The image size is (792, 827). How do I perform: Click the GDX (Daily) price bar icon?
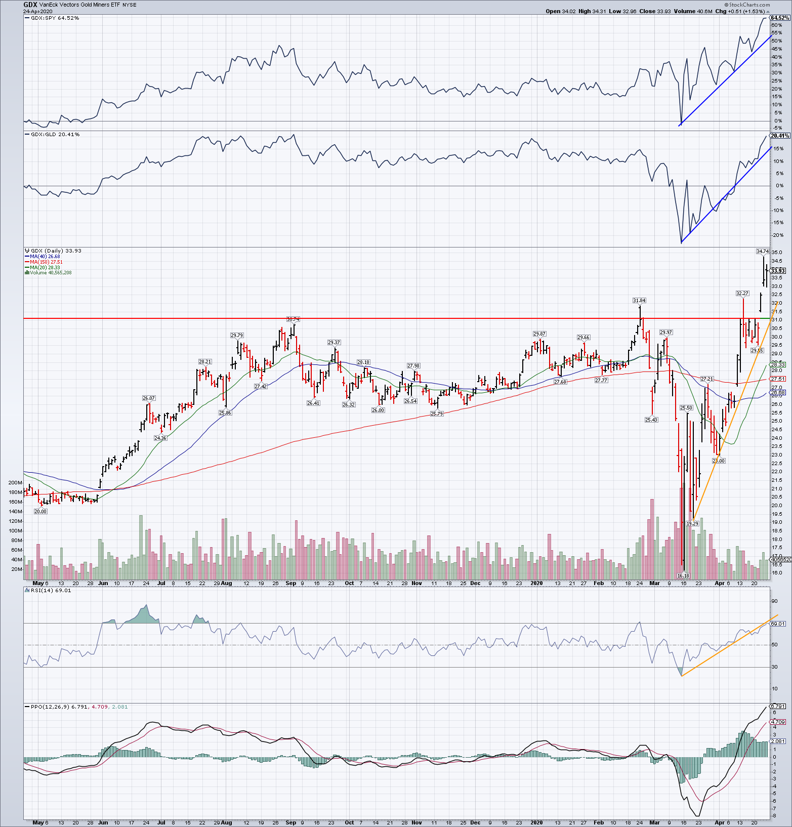(27, 251)
